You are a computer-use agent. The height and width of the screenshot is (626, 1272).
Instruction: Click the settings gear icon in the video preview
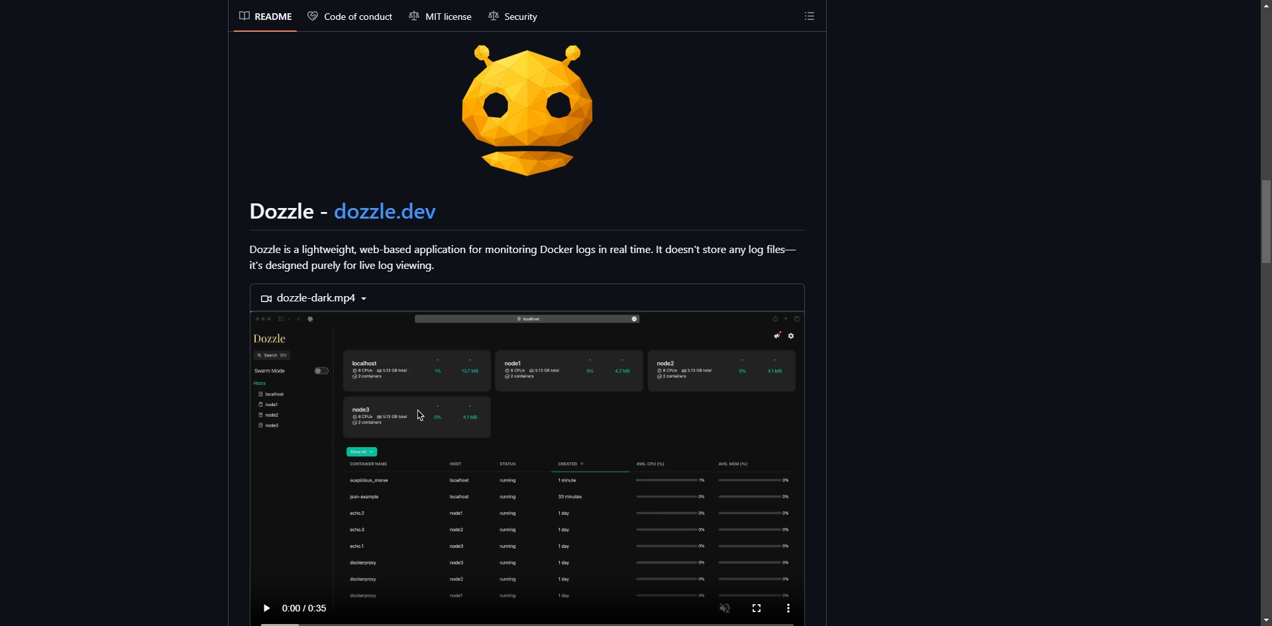point(791,336)
